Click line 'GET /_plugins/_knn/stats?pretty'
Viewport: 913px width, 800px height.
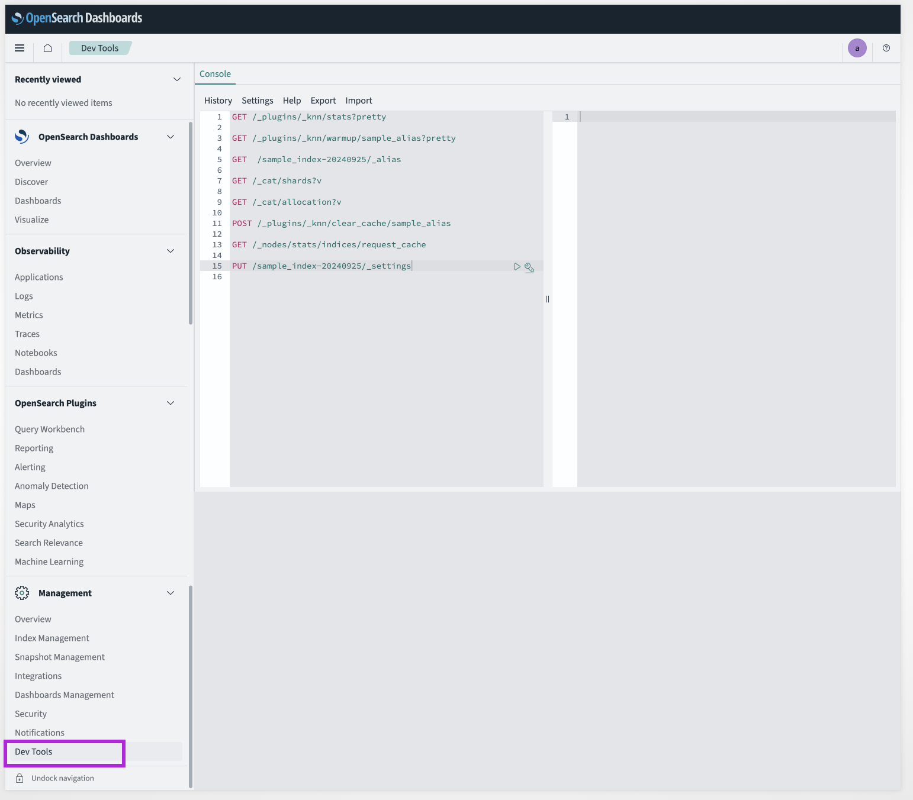pos(309,117)
